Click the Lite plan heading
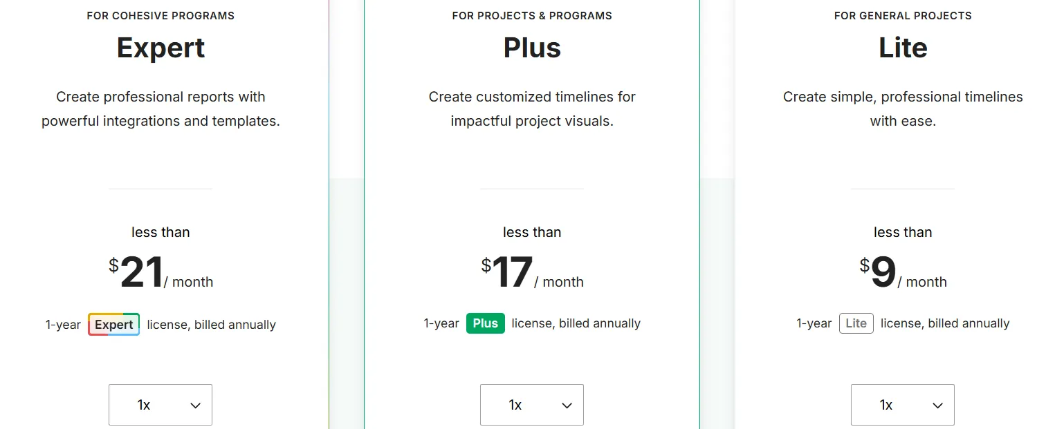Viewport: 1046px width, 429px height. [x=903, y=47]
